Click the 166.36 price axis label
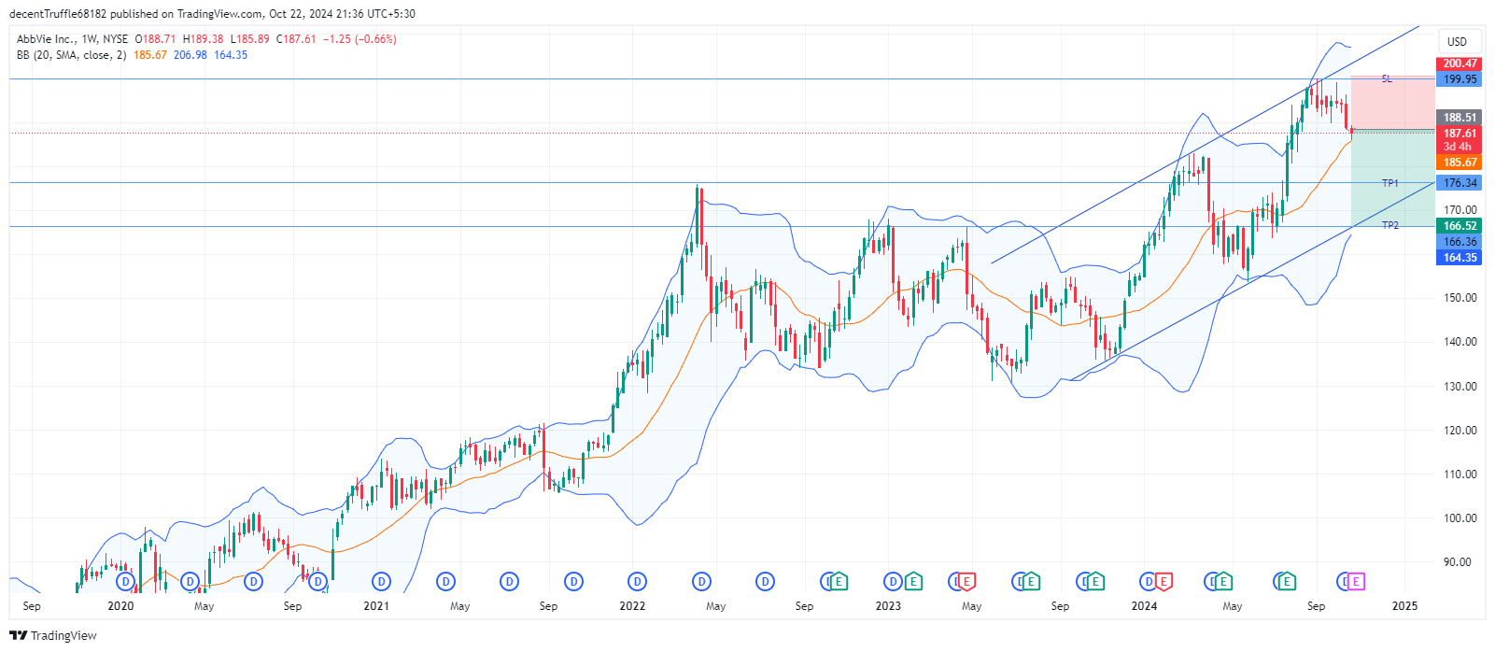 (1460, 242)
